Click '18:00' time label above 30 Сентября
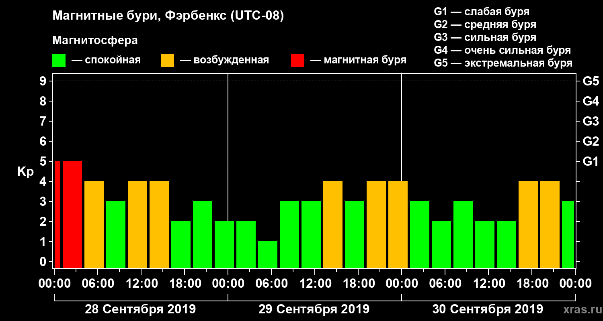 (x=532, y=284)
